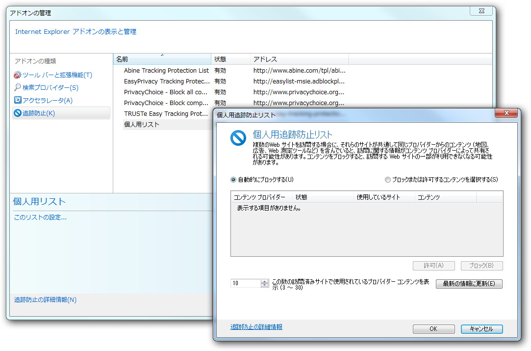
Task: Click the blue prohibition symbol in the dialog
Action: click(x=237, y=138)
